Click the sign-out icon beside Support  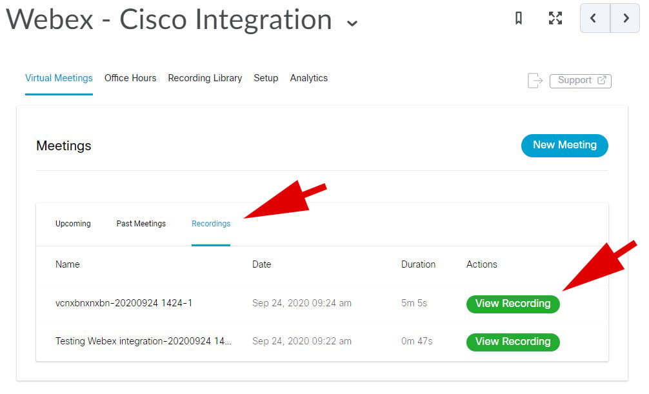(x=535, y=80)
